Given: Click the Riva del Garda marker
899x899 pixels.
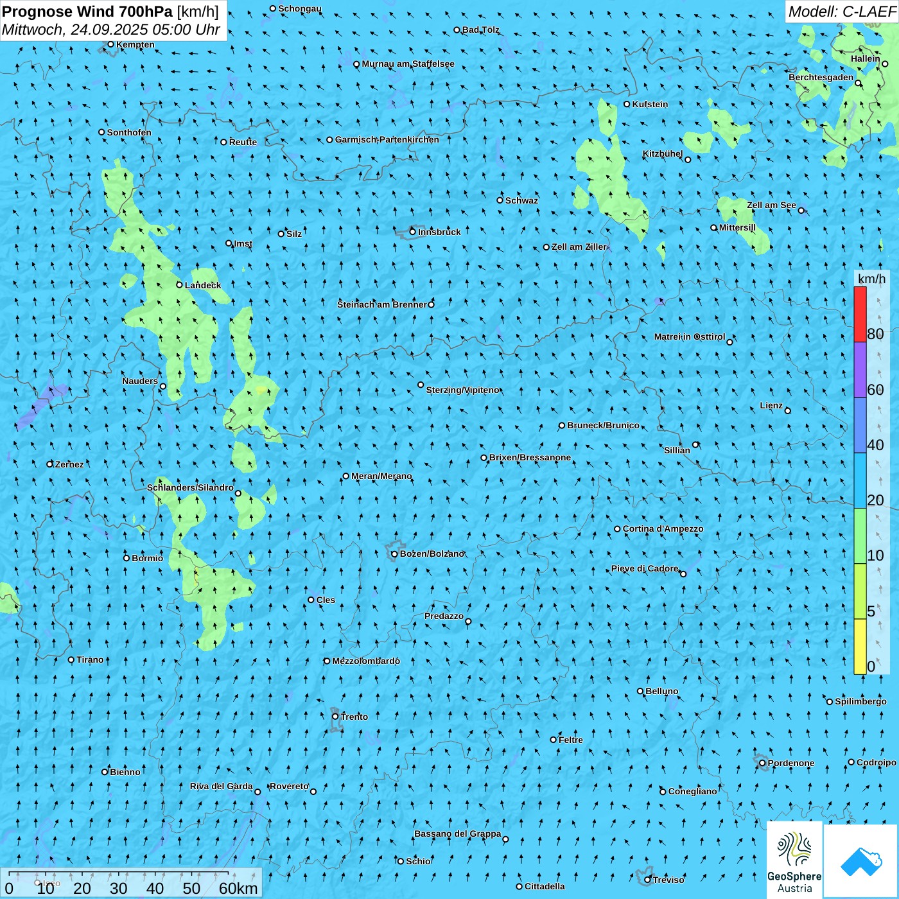Looking at the screenshot, I should pyautogui.click(x=257, y=792).
